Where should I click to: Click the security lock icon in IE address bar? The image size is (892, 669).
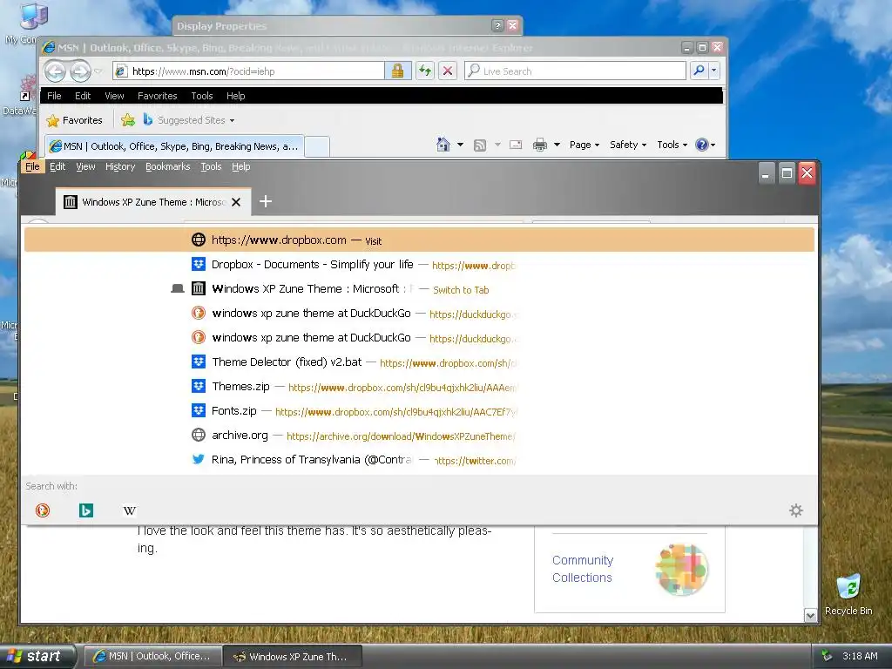click(x=397, y=71)
